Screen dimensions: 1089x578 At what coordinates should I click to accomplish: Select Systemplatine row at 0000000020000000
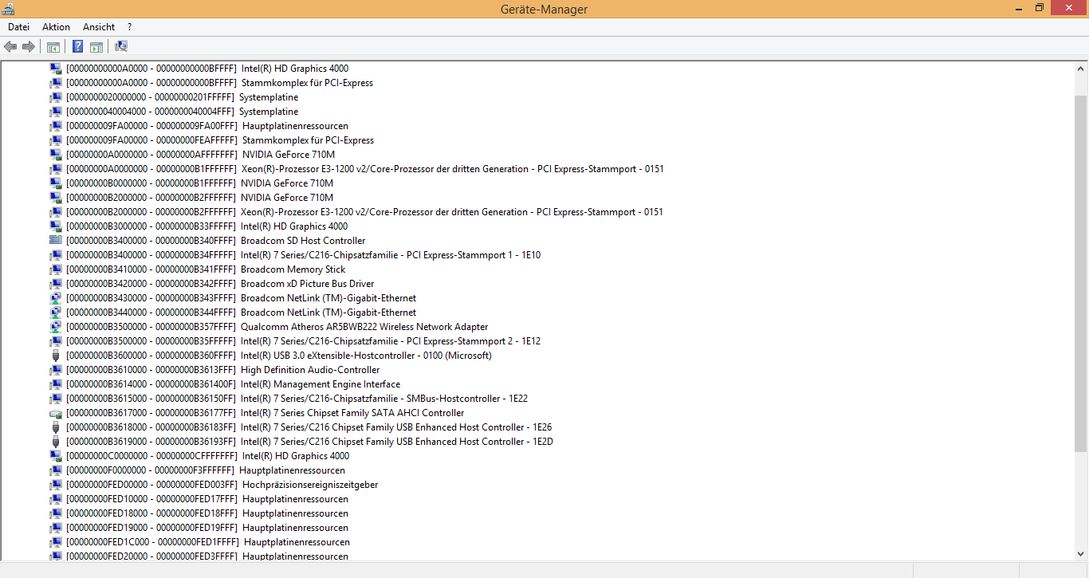click(x=182, y=96)
